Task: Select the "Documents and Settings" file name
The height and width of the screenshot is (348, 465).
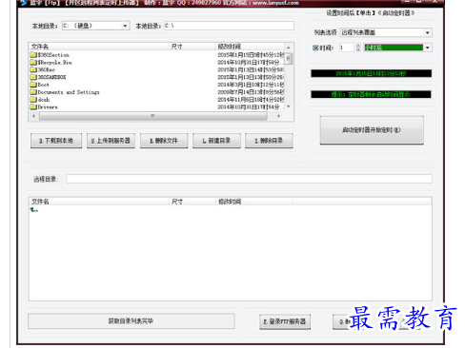Action: pos(69,92)
